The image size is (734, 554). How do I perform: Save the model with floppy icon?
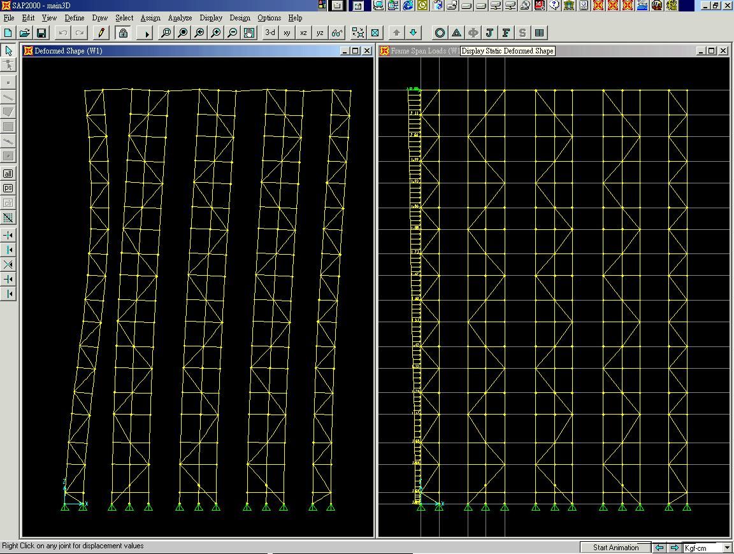pyautogui.click(x=41, y=32)
